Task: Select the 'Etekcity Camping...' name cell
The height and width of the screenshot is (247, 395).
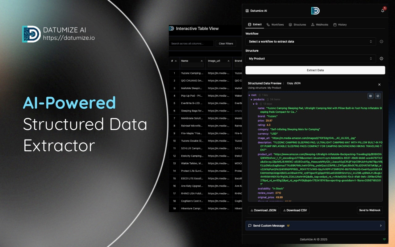Action: [x=192, y=156]
